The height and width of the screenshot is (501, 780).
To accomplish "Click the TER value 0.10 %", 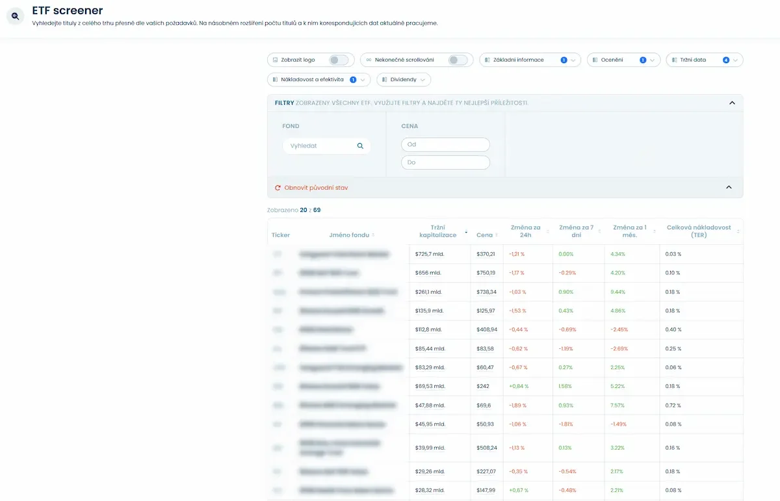I will 673,273.
